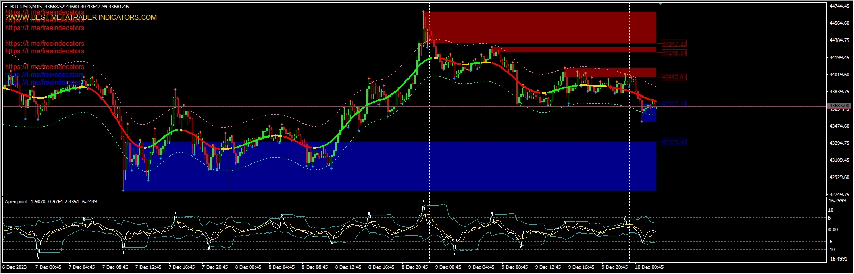Click the 8 Dec 12:45 time label
Viewport: 854px width, 274px height.
[x=348, y=267]
